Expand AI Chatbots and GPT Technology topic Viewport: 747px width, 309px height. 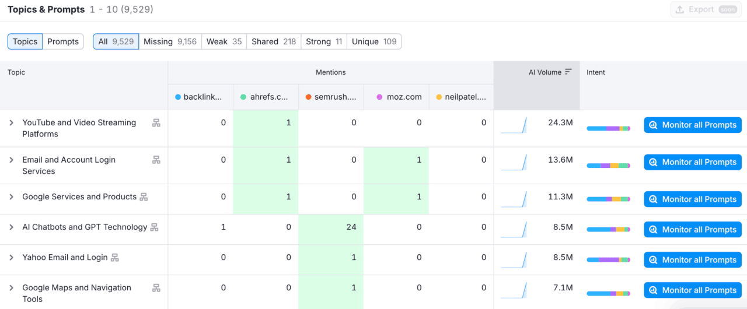click(11, 227)
